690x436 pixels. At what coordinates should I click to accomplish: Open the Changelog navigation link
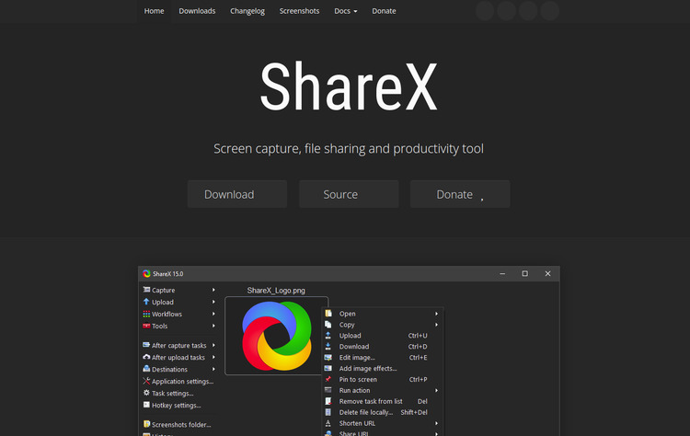click(x=247, y=11)
